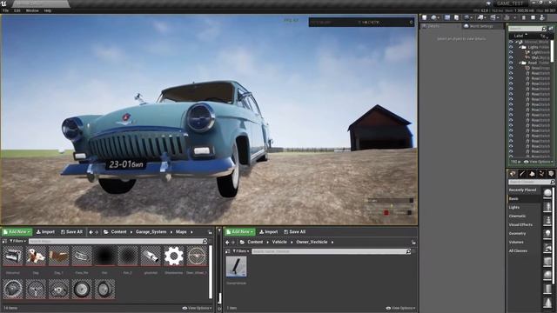
Task: Open Add New dropdown in left browser
Action: (17, 232)
